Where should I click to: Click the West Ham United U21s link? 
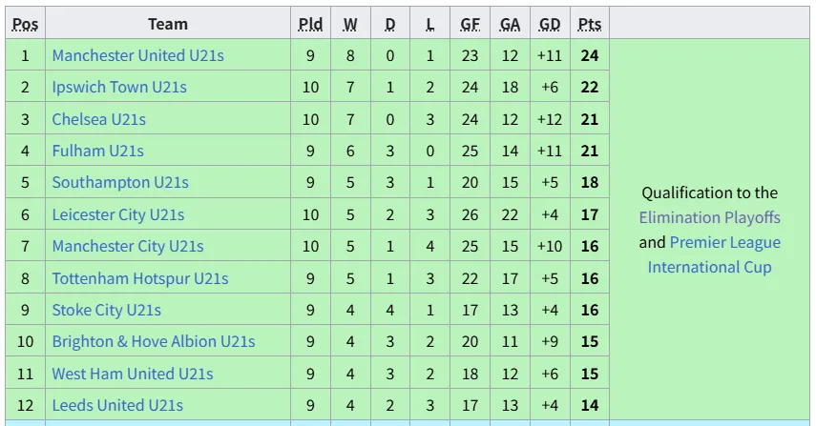(133, 374)
